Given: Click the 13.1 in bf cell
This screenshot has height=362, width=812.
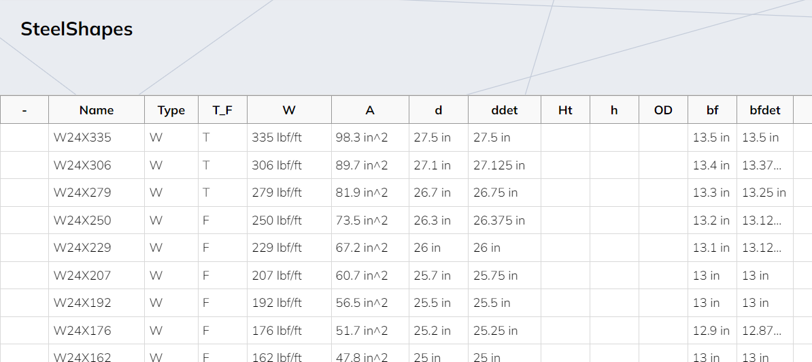Looking at the screenshot, I should (713, 248).
